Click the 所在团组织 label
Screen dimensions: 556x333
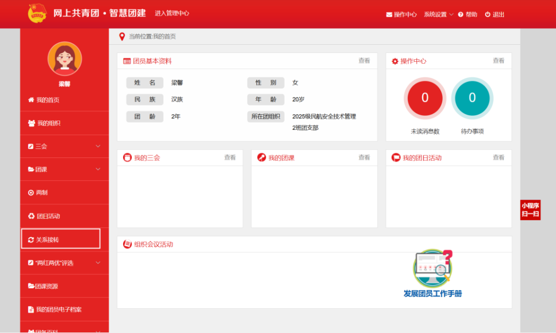click(266, 116)
